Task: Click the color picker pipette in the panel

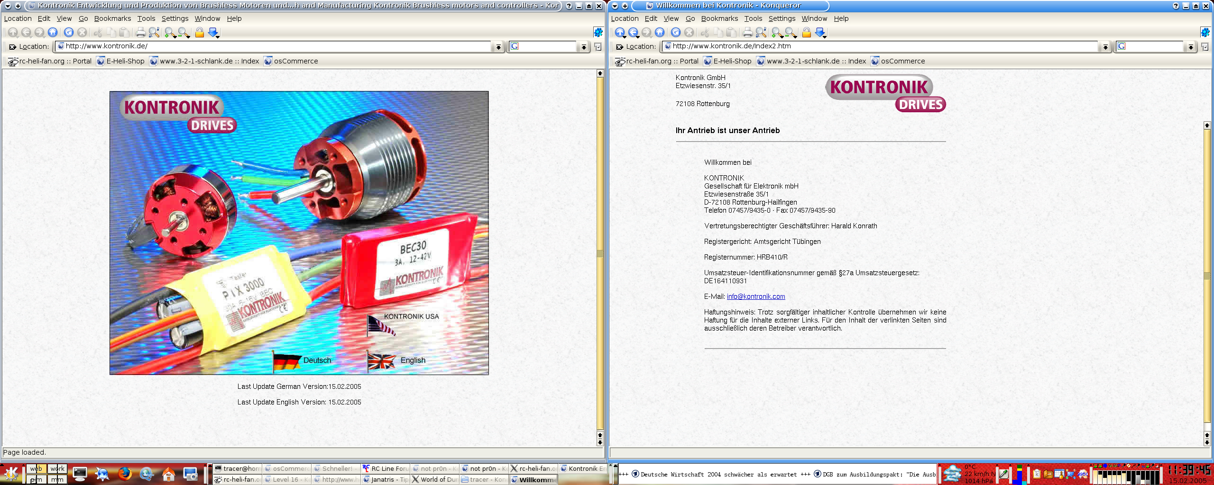Action: point(1003,474)
